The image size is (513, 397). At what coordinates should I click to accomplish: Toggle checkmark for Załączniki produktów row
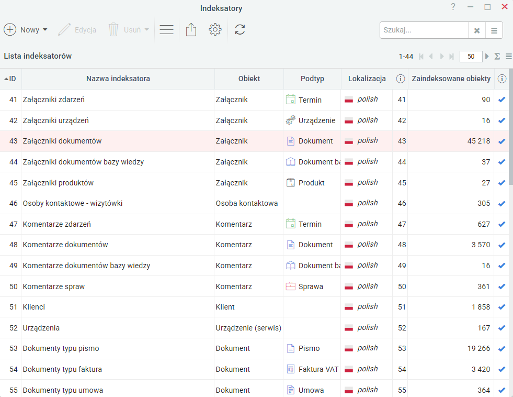(x=501, y=183)
